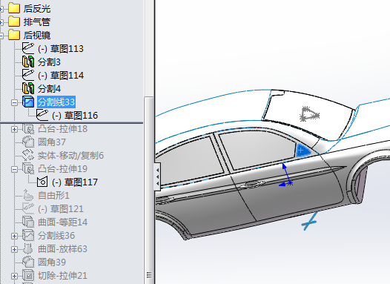This screenshot has height=284, width=390.
Task: Select the (-) 草图113 entry
Action: pyautogui.click(x=61, y=48)
